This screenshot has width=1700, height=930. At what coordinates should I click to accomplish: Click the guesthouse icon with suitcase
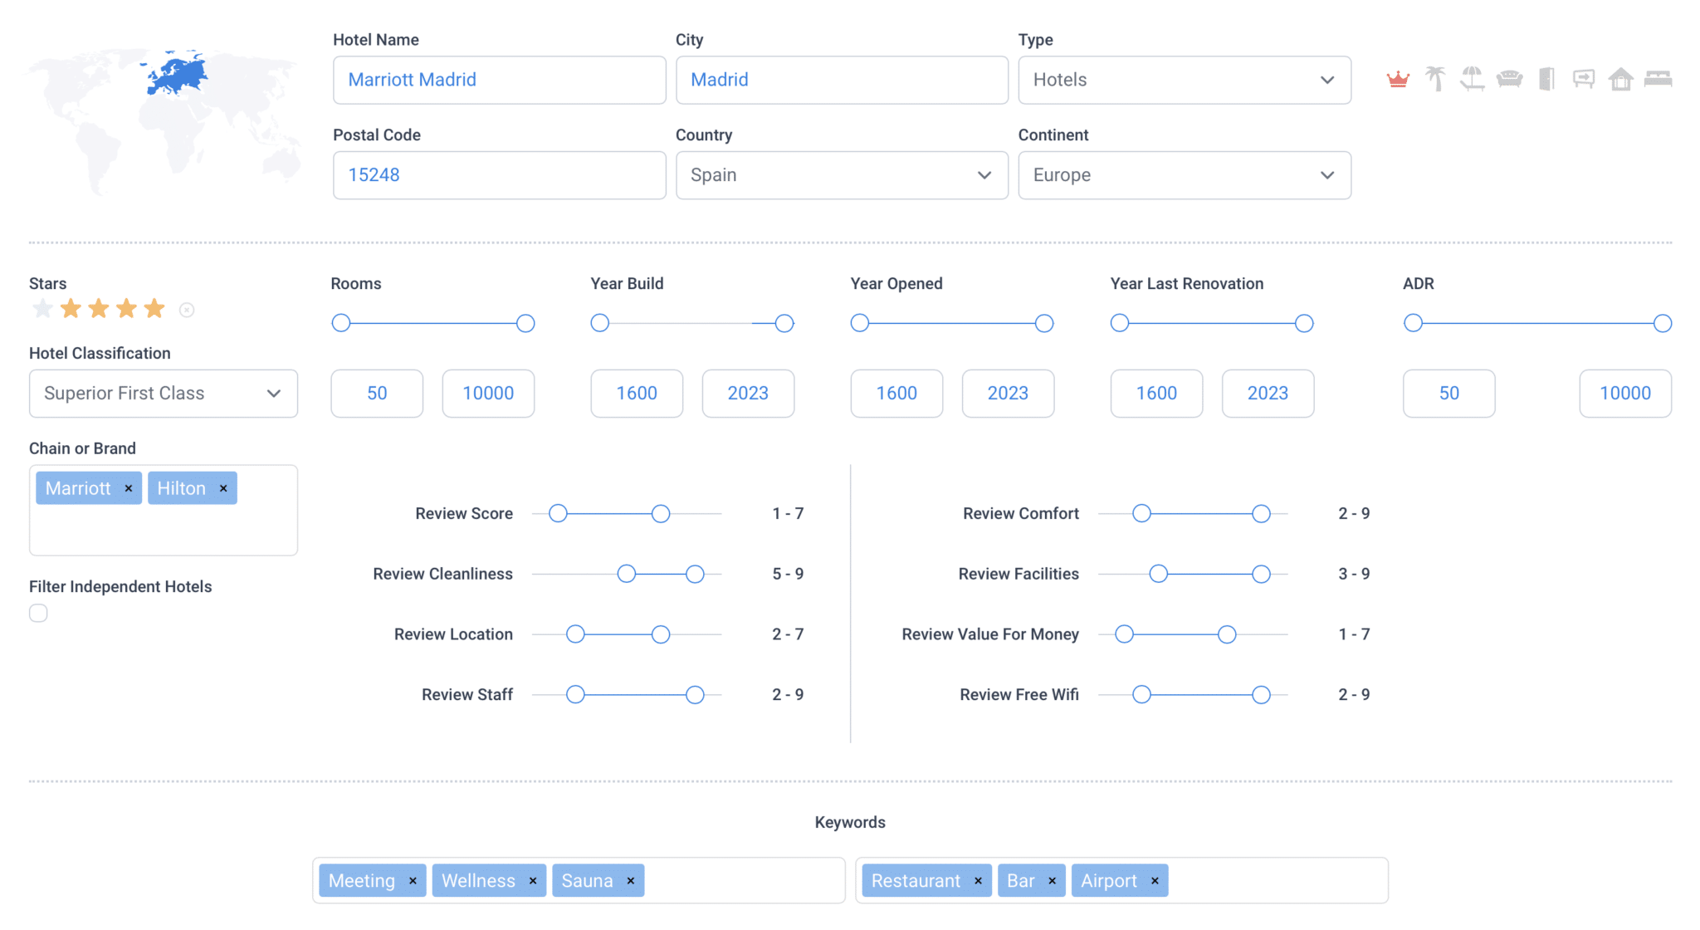pyautogui.click(x=1620, y=79)
